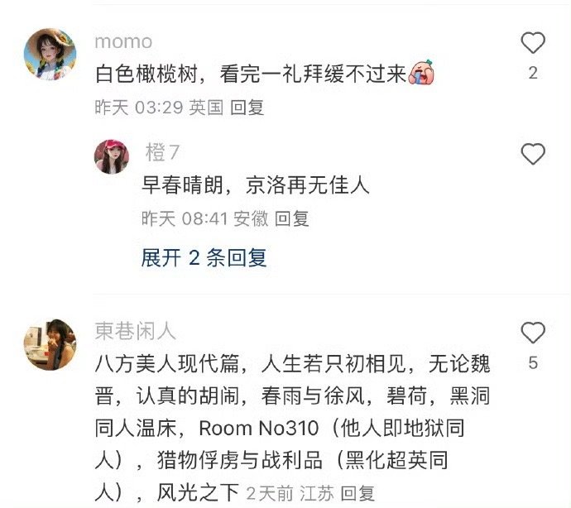This screenshot has width=571, height=508.
Task: Click timestamp 昨天 08:41 安徽
Action: tap(204, 219)
